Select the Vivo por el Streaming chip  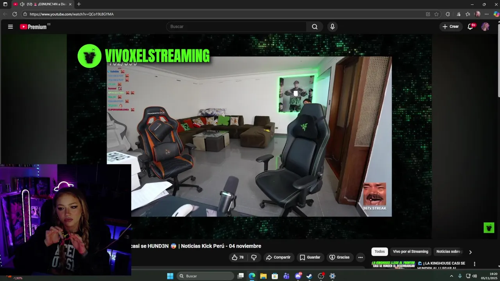411,252
